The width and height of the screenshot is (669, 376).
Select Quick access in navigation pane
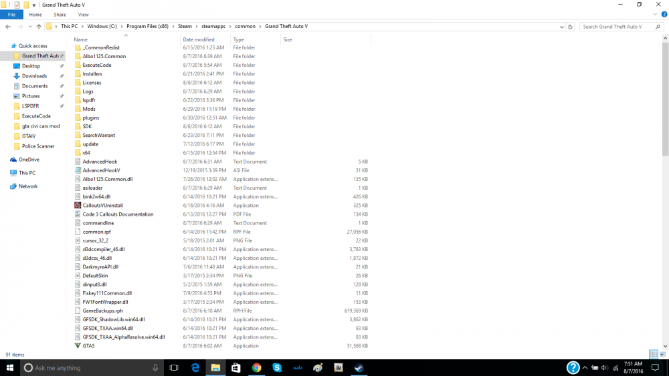pos(33,46)
